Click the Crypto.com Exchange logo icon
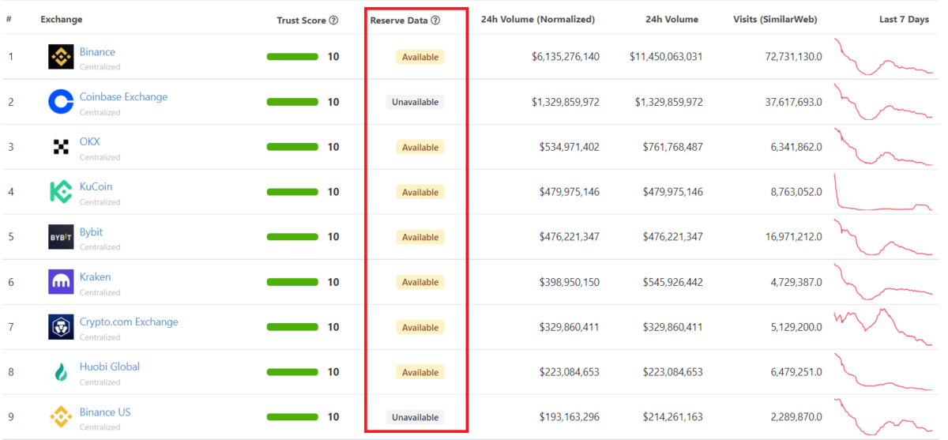 click(x=61, y=327)
